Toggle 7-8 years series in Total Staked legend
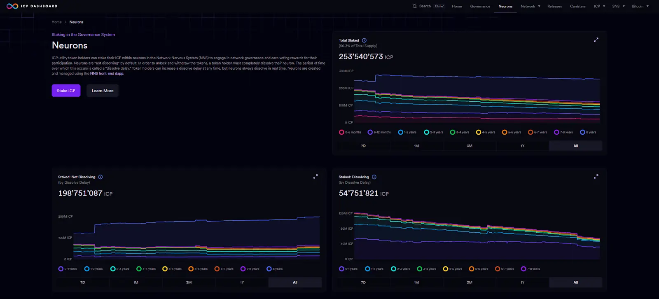Image resolution: width=659 pixels, height=299 pixels. 563,132
